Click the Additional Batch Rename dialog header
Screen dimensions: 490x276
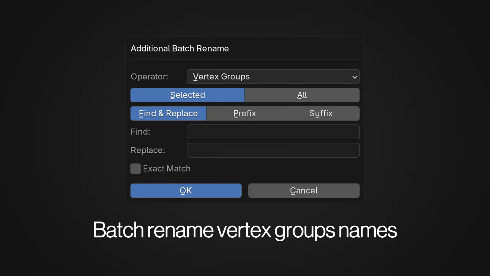tap(180, 48)
